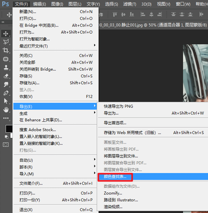Select the Pen tool
The width and height of the screenshot is (208, 213).
coord(6,93)
